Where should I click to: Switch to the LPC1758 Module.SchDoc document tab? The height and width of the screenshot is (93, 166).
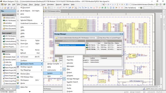pos(52,11)
